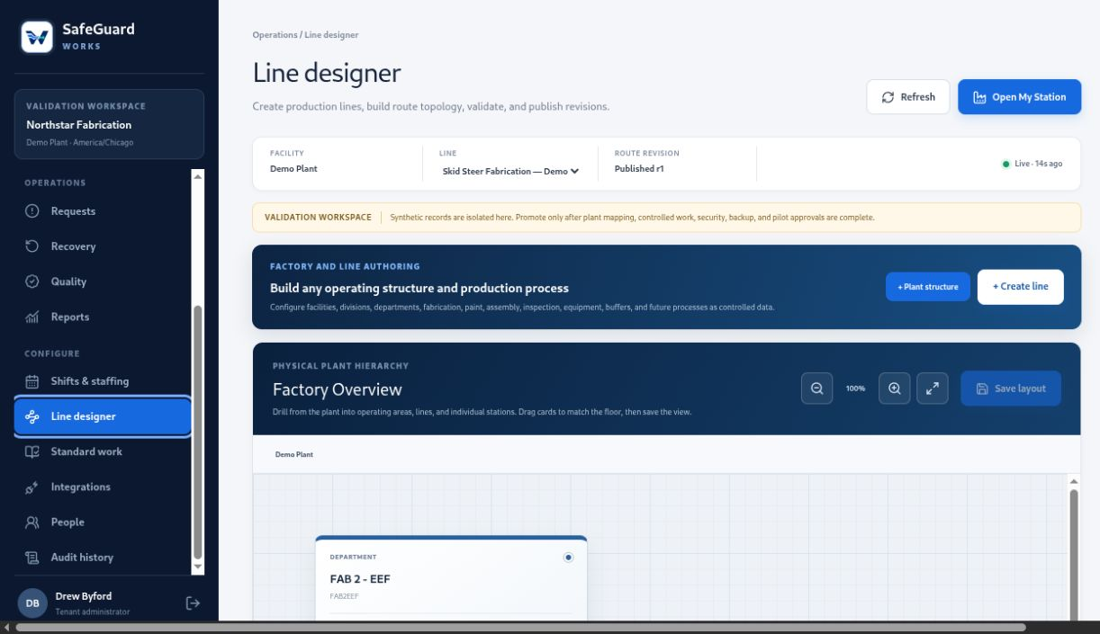Image resolution: width=1100 pixels, height=634 pixels.
Task: Click the SafeGuard Works logo icon
Action: (37, 37)
